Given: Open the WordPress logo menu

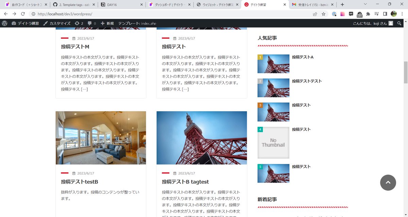Looking at the screenshot, I should [x=4, y=23].
